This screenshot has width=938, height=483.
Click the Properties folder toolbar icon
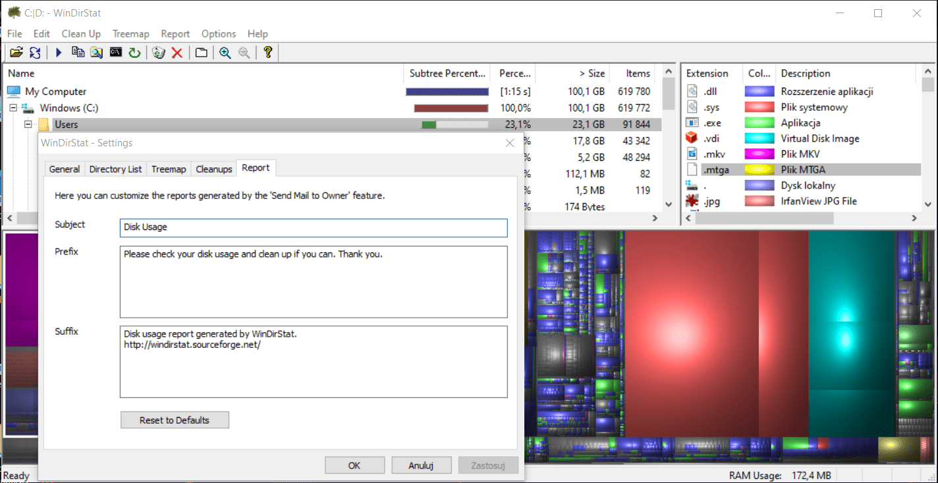pos(201,53)
